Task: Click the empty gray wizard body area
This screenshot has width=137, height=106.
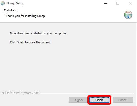Action: (68, 66)
